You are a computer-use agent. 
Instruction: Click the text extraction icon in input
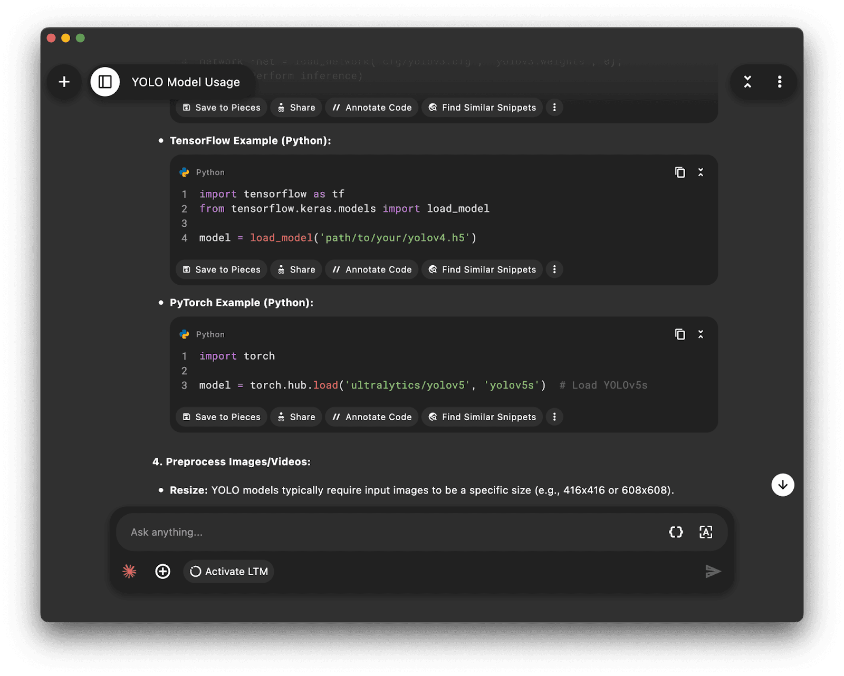[x=706, y=532]
